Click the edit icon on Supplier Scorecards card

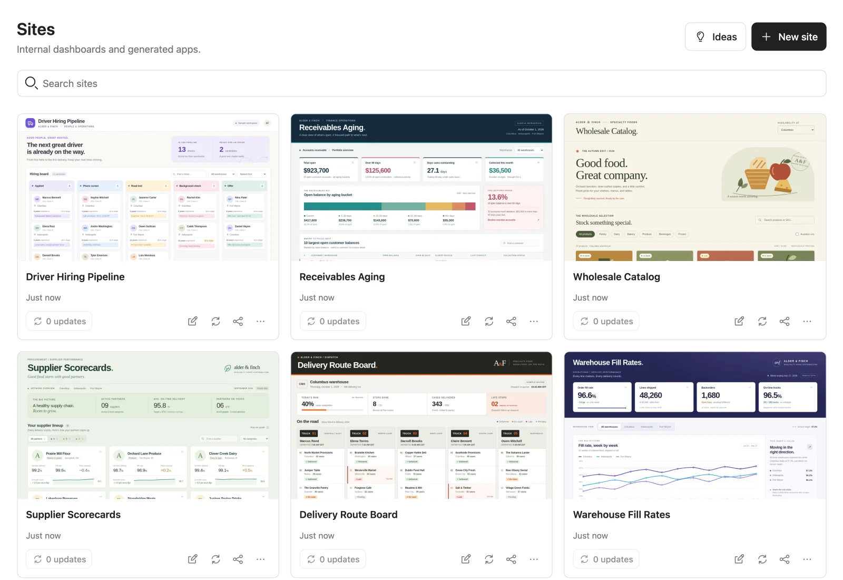click(x=193, y=559)
